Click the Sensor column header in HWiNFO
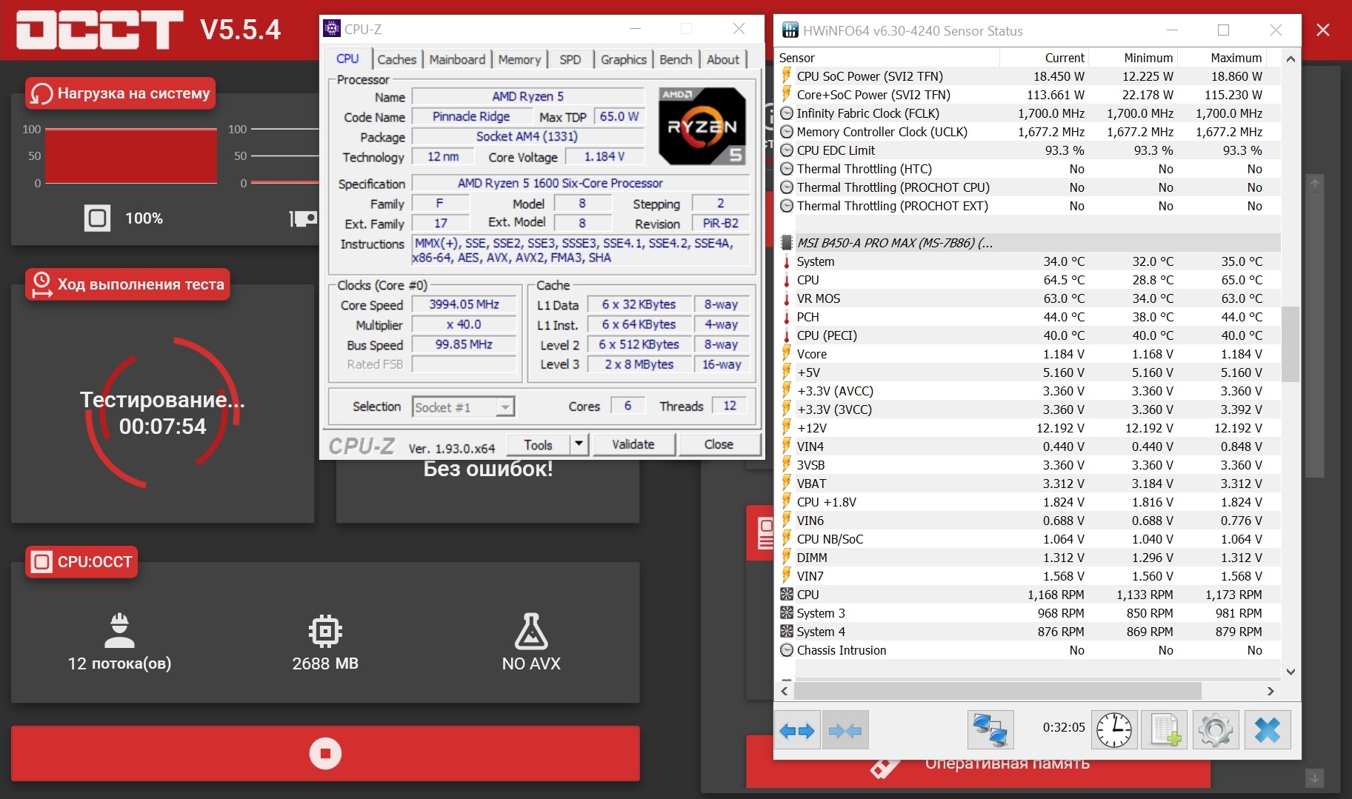The image size is (1352, 799). click(888, 58)
